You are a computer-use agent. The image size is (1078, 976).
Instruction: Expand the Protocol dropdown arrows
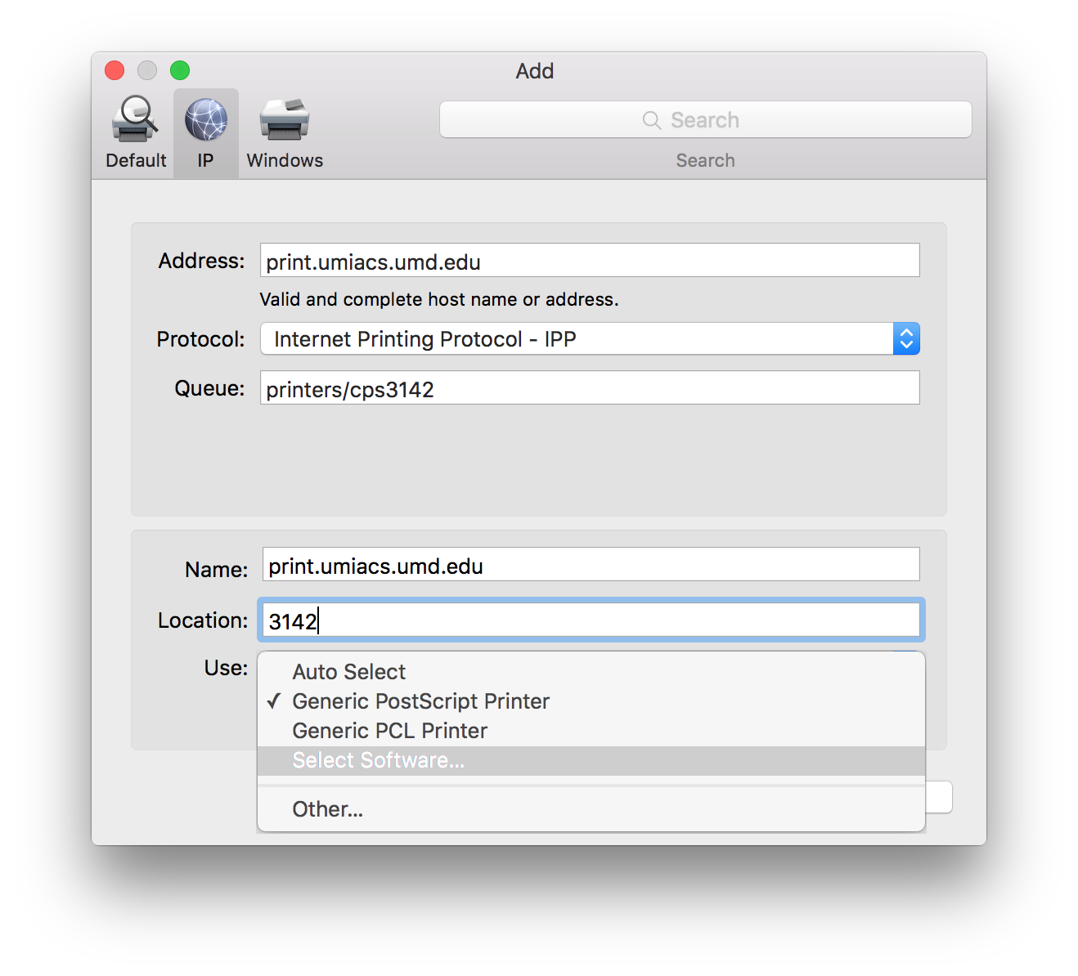906,339
